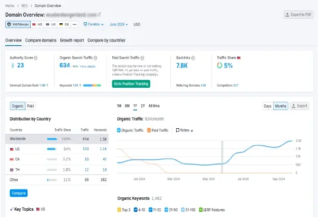Open external domain link icon next to domain name
The width and height of the screenshot is (318, 217).
(99, 15)
